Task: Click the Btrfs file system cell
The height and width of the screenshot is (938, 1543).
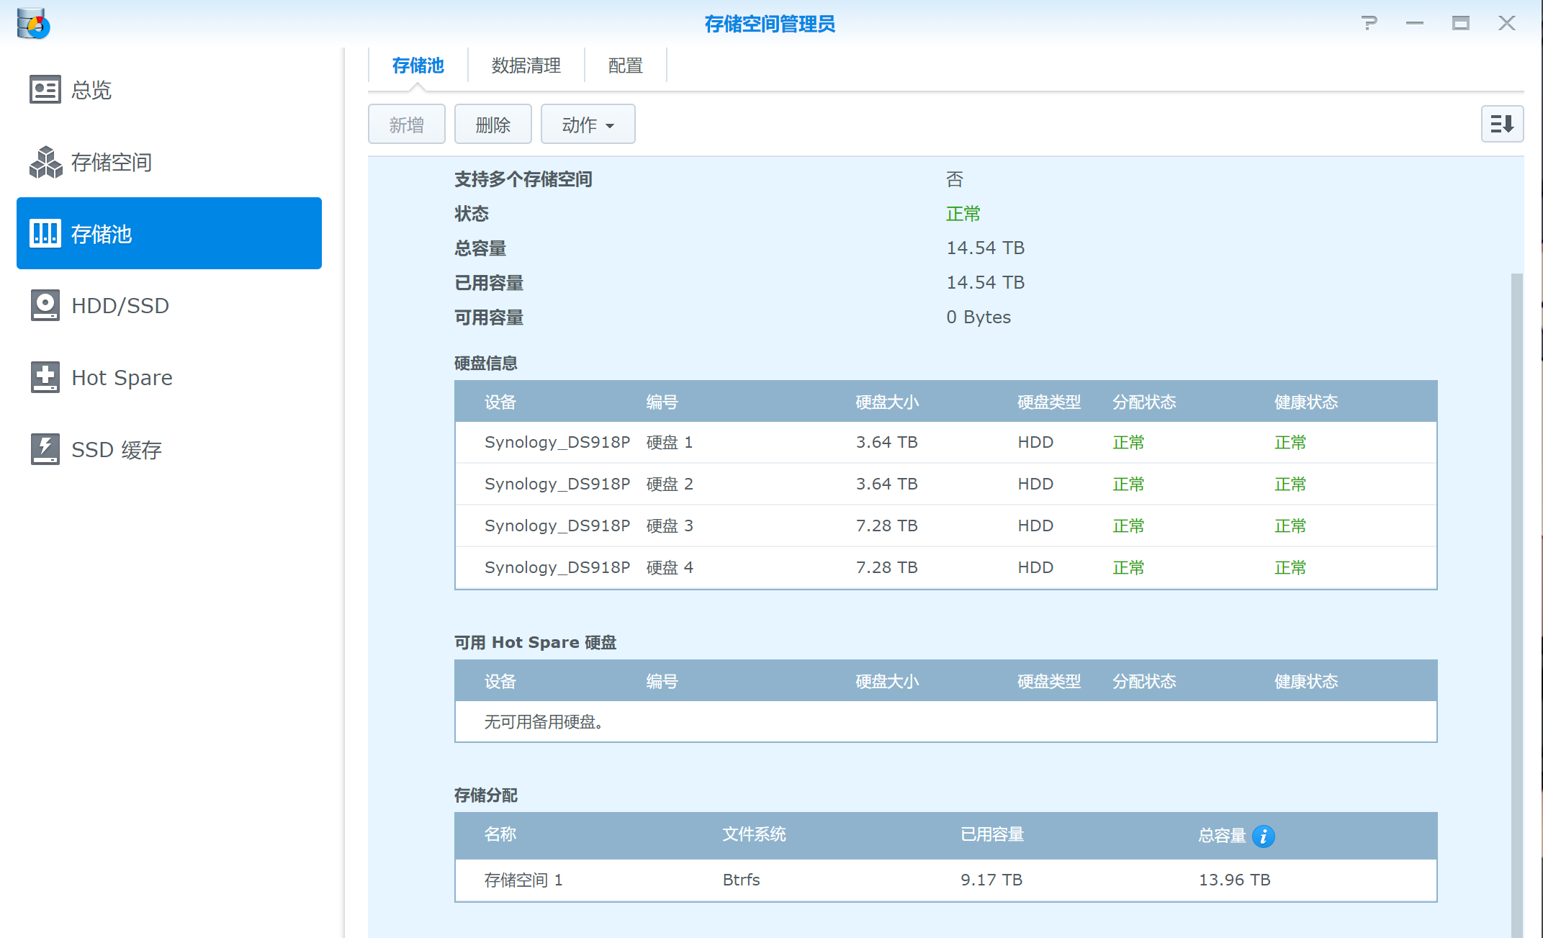Action: click(x=742, y=880)
